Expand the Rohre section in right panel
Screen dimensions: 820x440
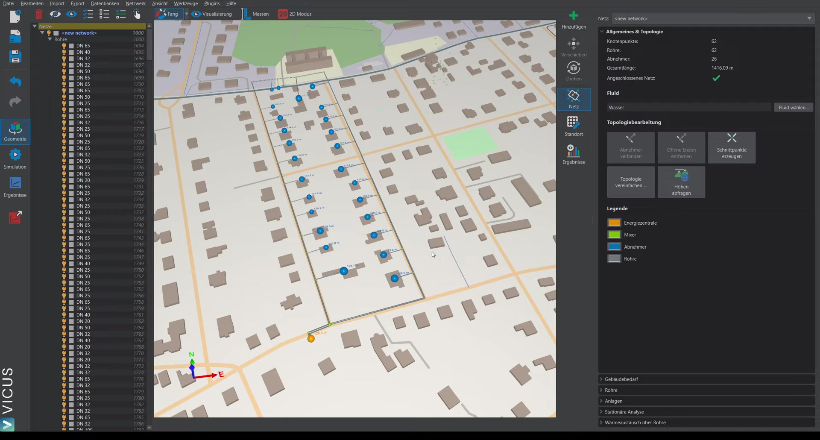point(707,390)
